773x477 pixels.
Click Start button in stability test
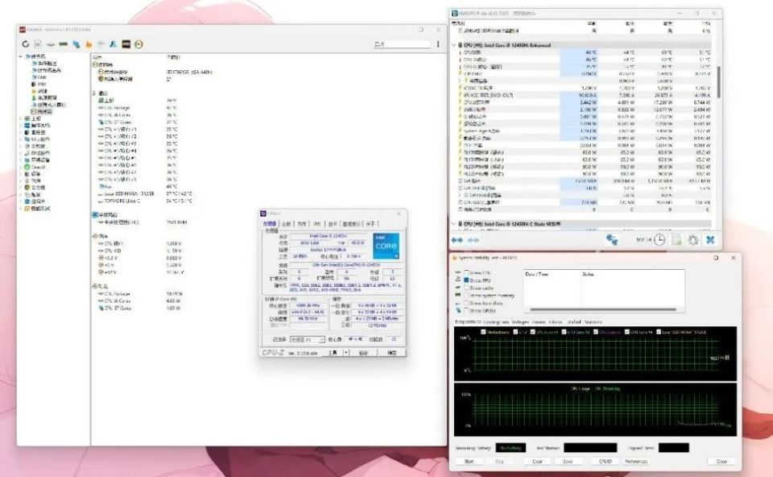click(469, 461)
